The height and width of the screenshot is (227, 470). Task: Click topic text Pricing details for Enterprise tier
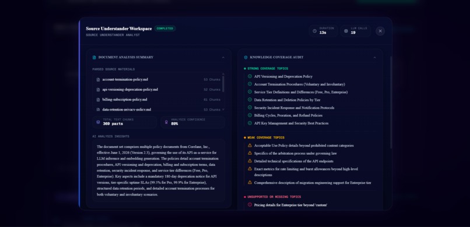290,205
